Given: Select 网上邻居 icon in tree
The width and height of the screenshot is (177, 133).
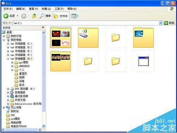Looking at the screenshot, I should [8, 107].
